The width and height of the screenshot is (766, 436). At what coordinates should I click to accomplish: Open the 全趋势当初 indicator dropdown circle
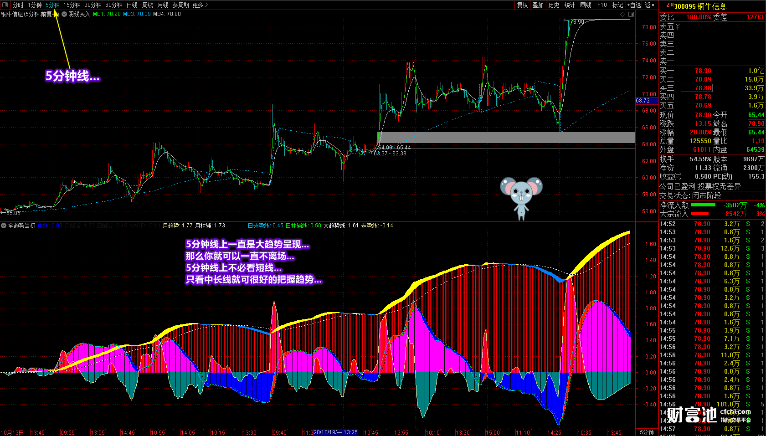[4, 226]
